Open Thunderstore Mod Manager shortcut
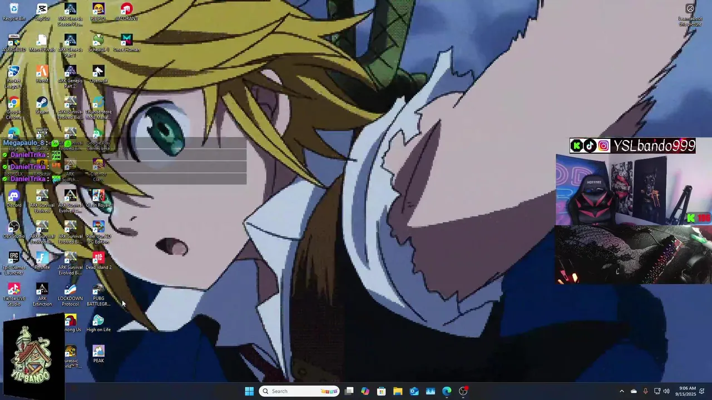712x400 pixels. point(98,107)
